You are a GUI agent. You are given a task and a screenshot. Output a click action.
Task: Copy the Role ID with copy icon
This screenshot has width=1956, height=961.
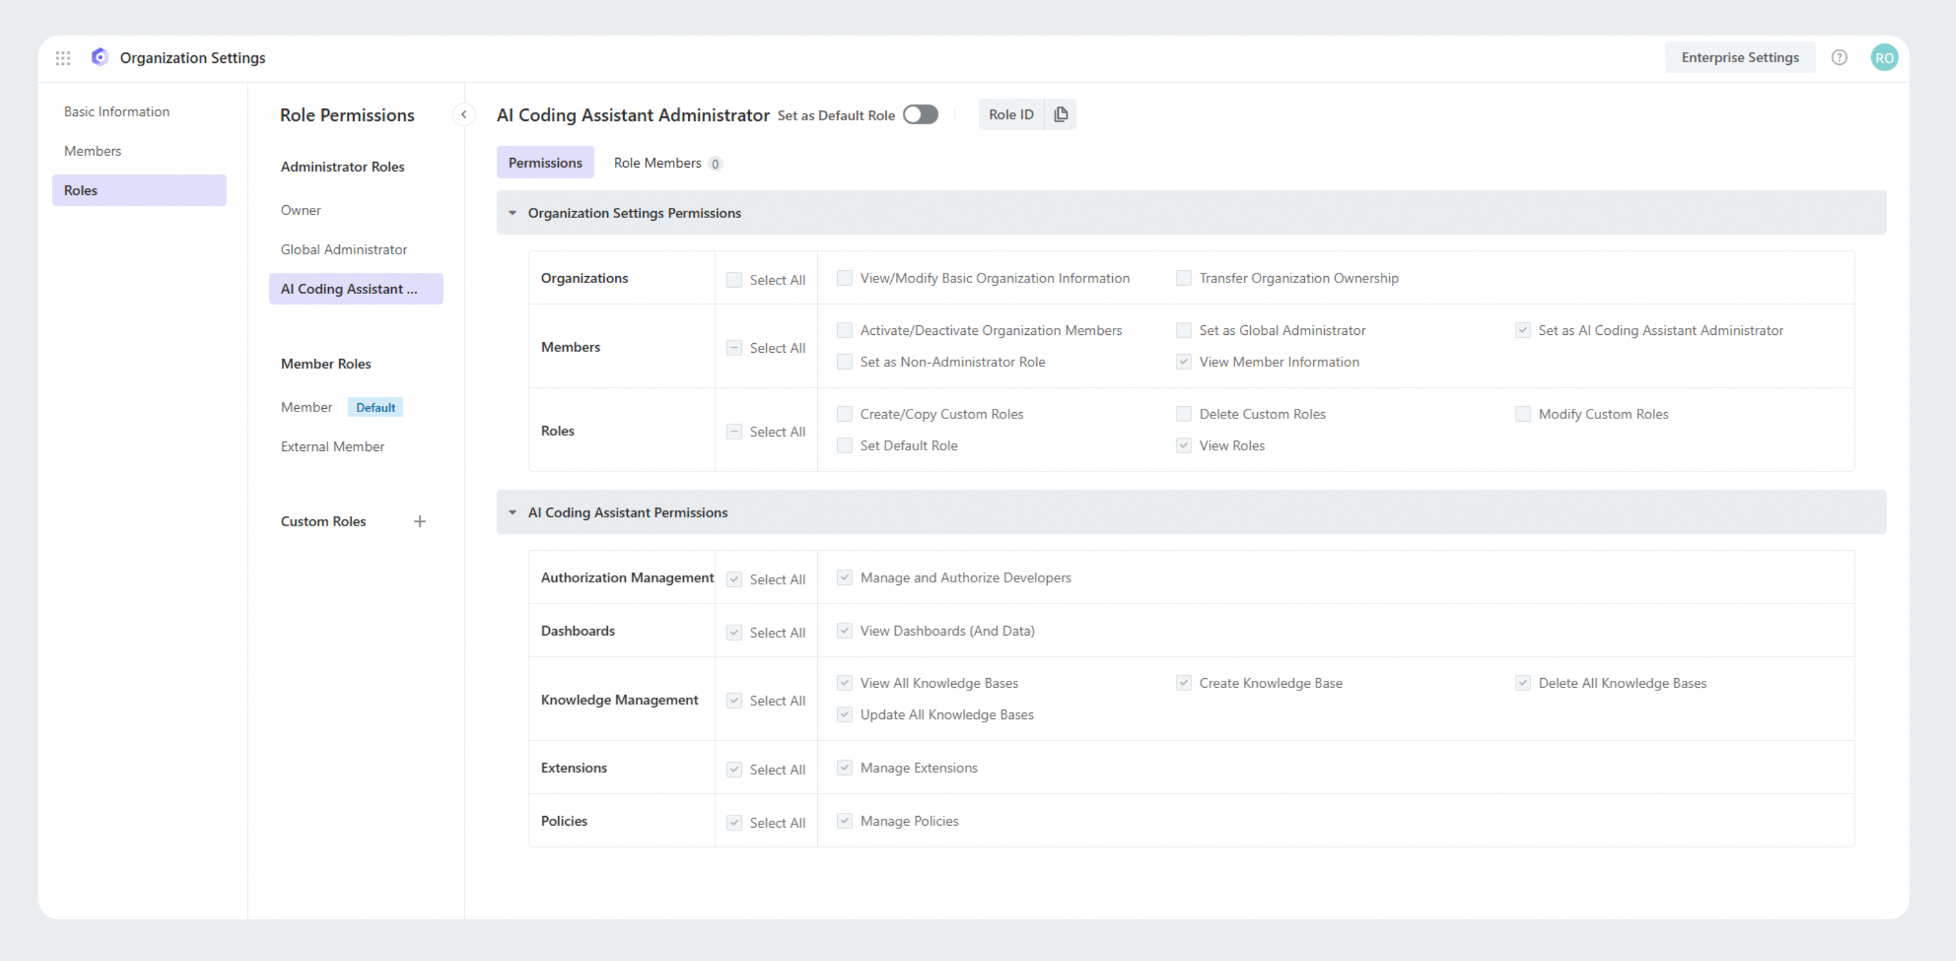click(x=1061, y=115)
